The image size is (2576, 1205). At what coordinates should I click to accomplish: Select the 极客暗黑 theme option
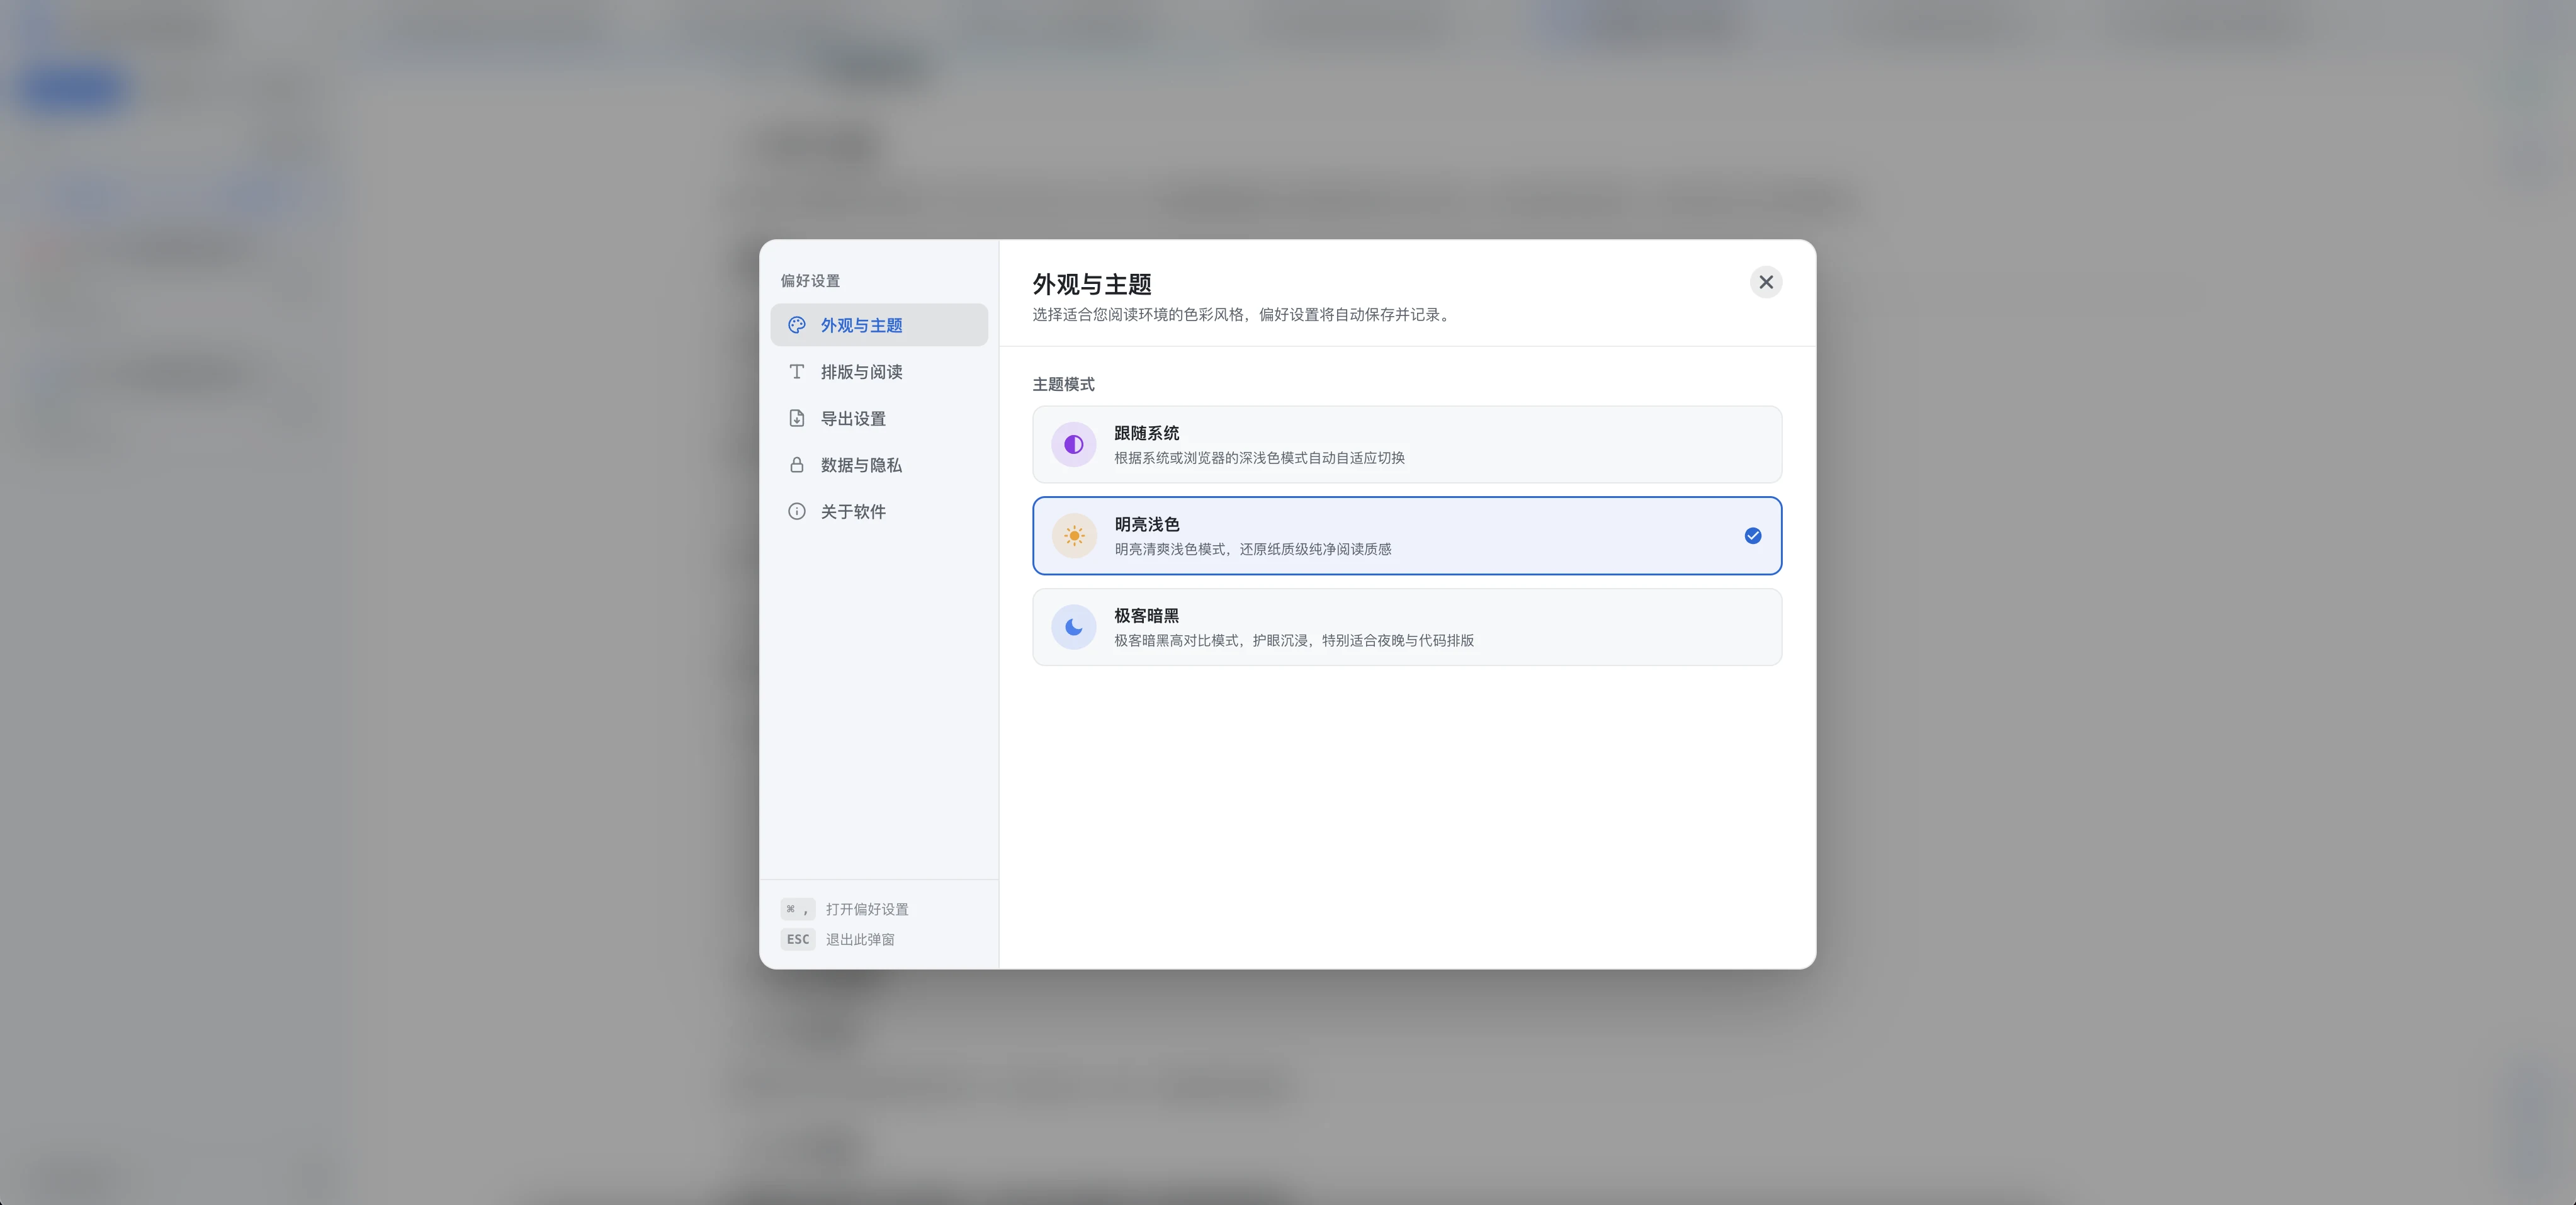(1407, 627)
